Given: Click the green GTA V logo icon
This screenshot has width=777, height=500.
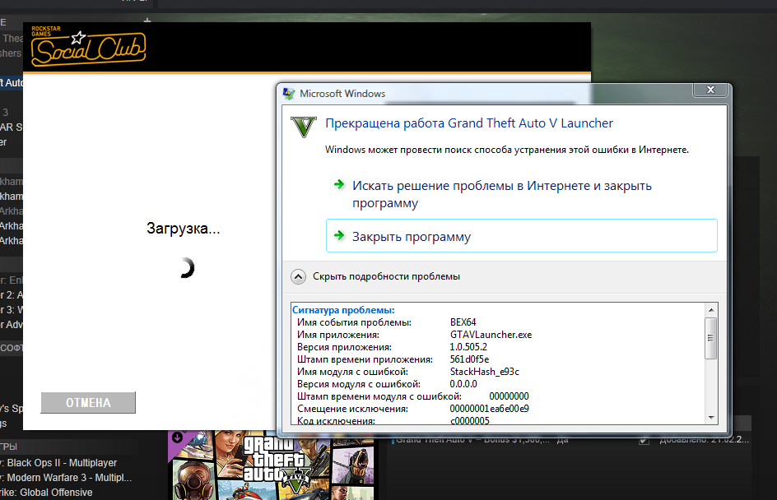Looking at the screenshot, I should click(304, 127).
